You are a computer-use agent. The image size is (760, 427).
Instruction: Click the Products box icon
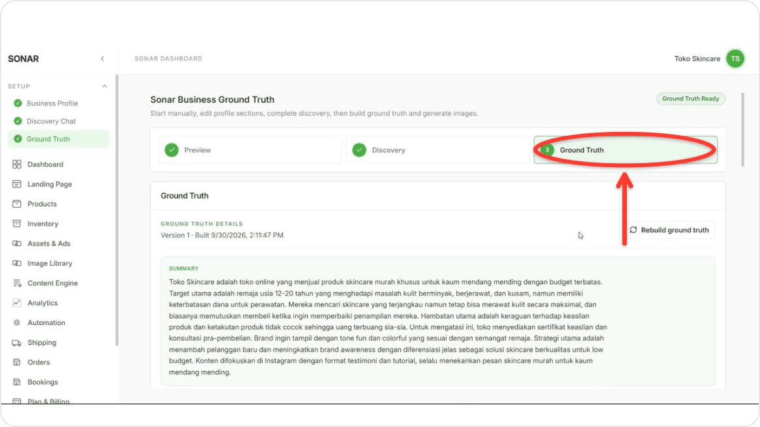[x=17, y=204]
